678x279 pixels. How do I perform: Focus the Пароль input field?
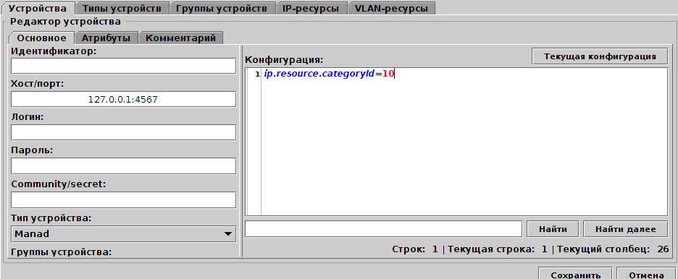124,166
